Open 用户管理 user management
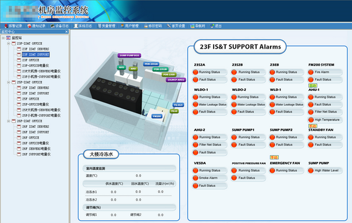 pyautogui.click(x=130, y=26)
